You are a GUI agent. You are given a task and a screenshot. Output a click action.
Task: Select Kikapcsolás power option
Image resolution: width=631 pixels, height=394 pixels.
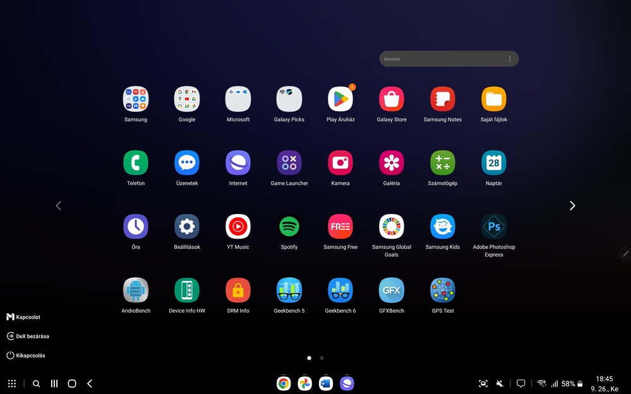tap(26, 355)
